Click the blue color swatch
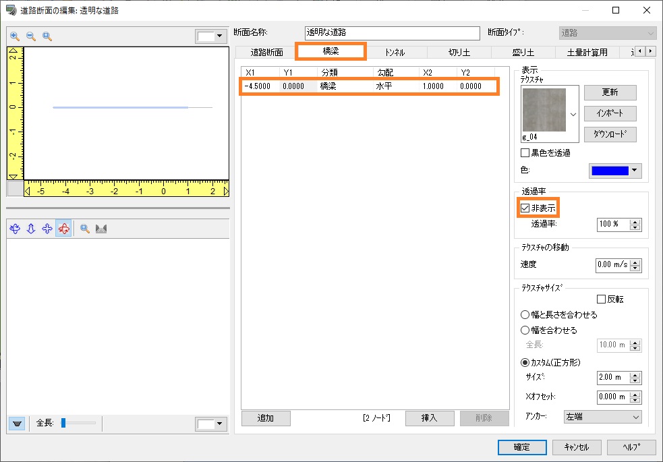The height and width of the screenshot is (462, 663). (610, 171)
